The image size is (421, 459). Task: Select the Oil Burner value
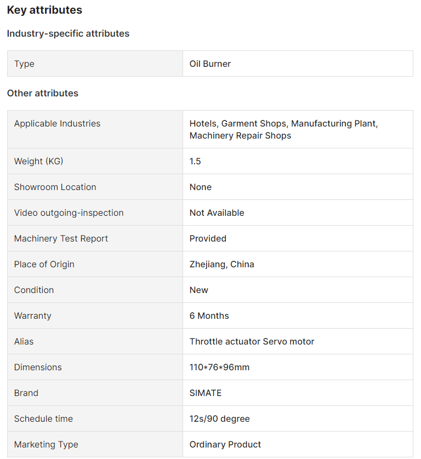tap(210, 64)
